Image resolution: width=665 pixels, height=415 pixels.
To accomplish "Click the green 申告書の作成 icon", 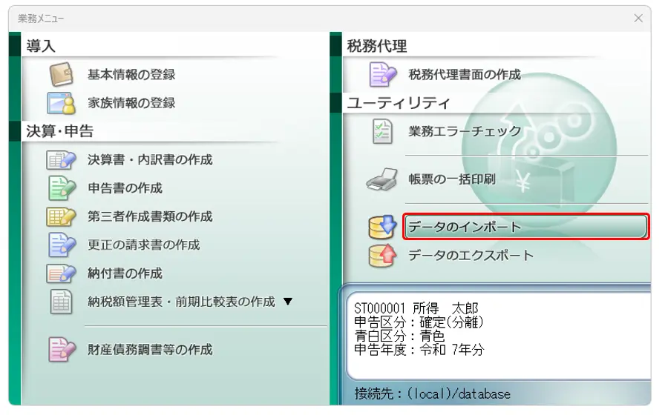I will (x=62, y=187).
